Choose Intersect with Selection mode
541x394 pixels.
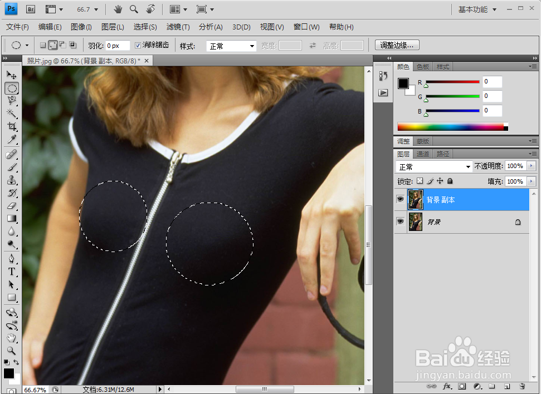click(x=72, y=45)
